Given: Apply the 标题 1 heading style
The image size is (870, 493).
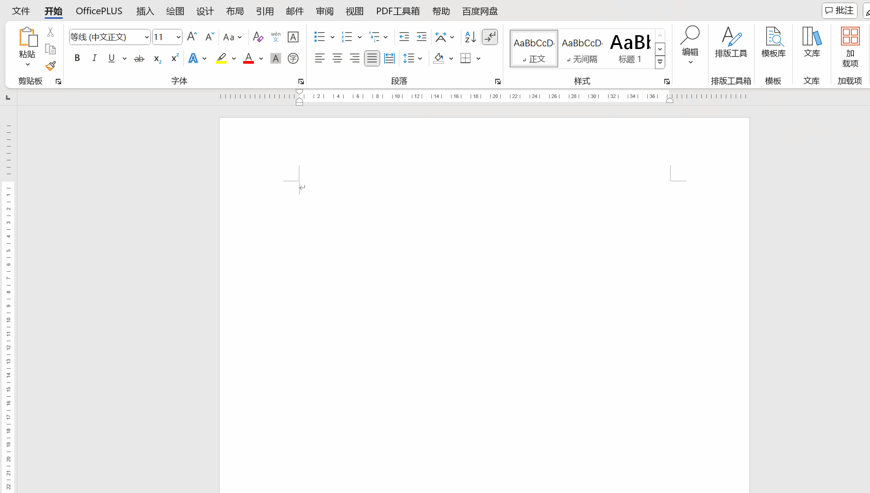Looking at the screenshot, I should tap(630, 48).
